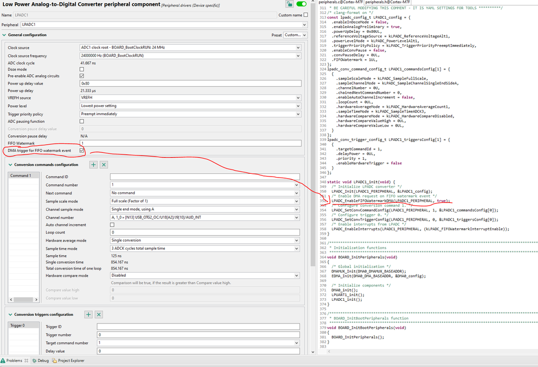Image resolution: width=538 pixels, height=367 pixels.
Task: Select Trigger 0 in the triggers list
Action: pos(23,326)
